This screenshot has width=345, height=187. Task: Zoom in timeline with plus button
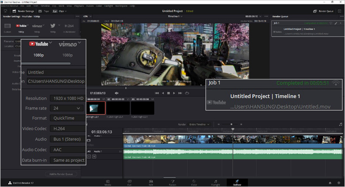(241, 124)
